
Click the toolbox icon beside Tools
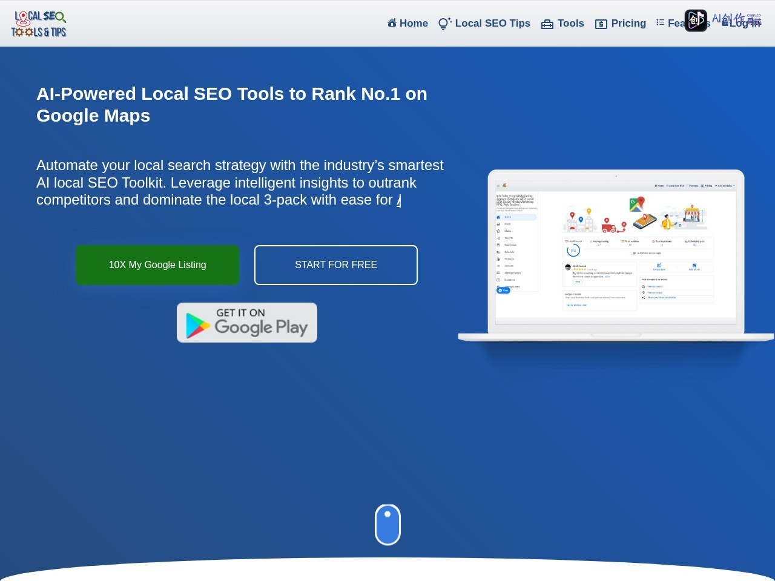tap(547, 24)
